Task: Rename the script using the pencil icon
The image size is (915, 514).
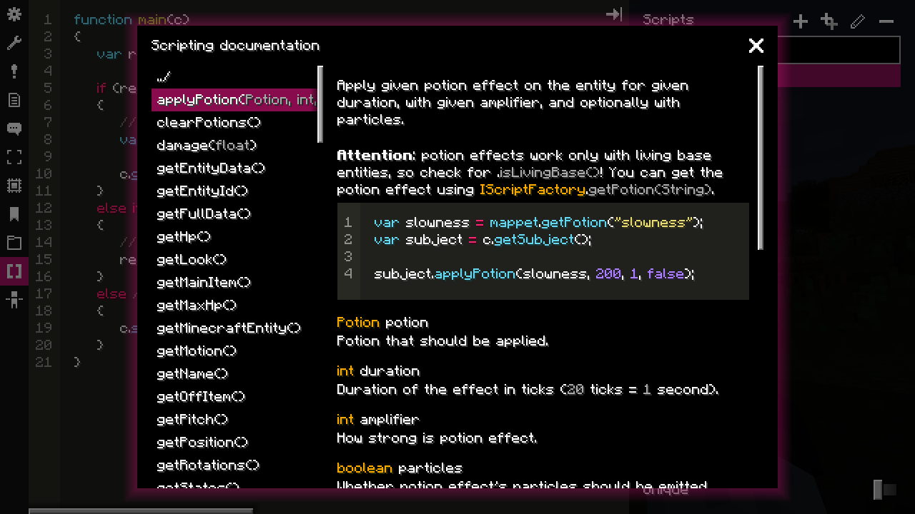Action: pos(858,21)
